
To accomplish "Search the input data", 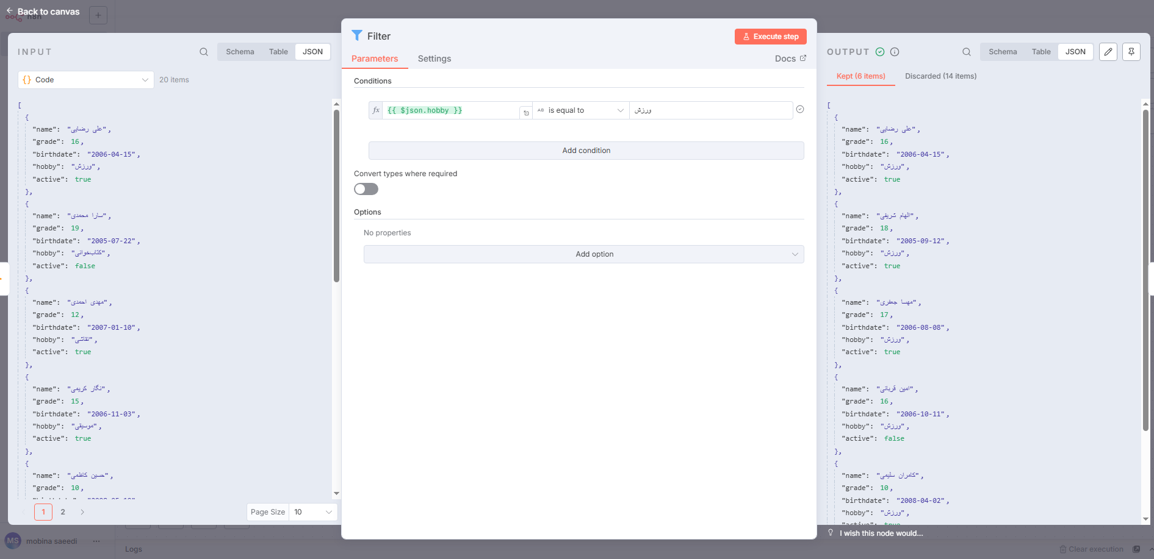I will (x=204, y=52).
